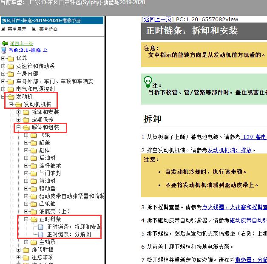Screen dimensions: 267x264
Task: Expand the 变速箱和传动系 node
Action: 3,66
